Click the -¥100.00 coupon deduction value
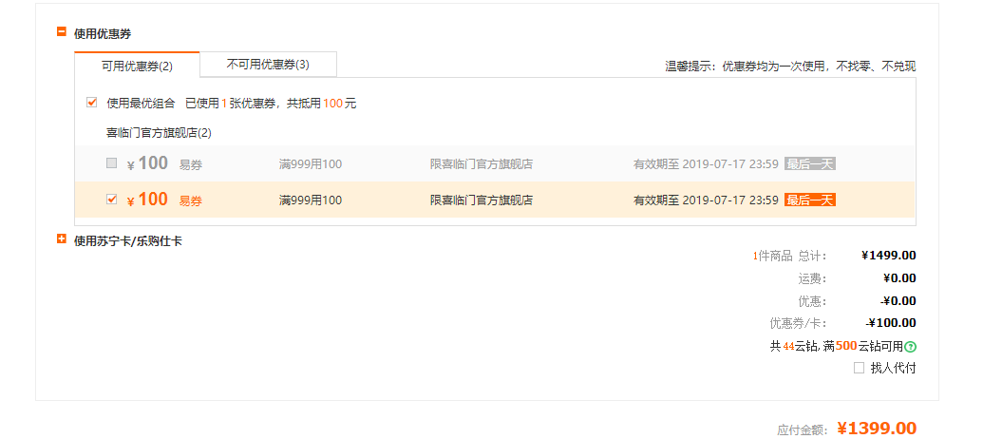The width and height of the screenshot is (1002, 439). click(x=891, y=323)
